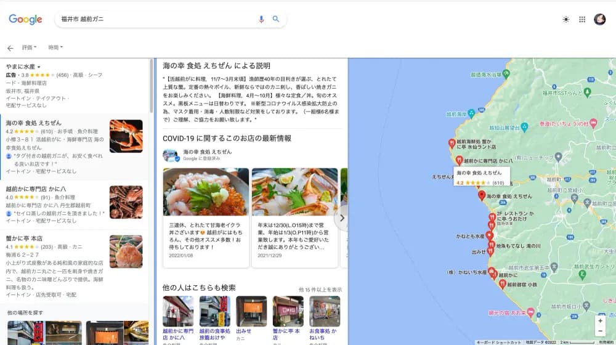The image size is (616, 345).
Task: Click the voice search microphone icon
Action: 261,19
